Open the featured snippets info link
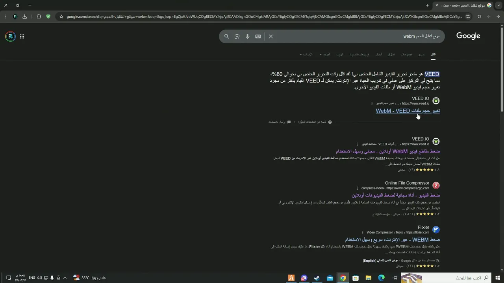The height and width of the screenshot is (283, 504). [315, 122]
